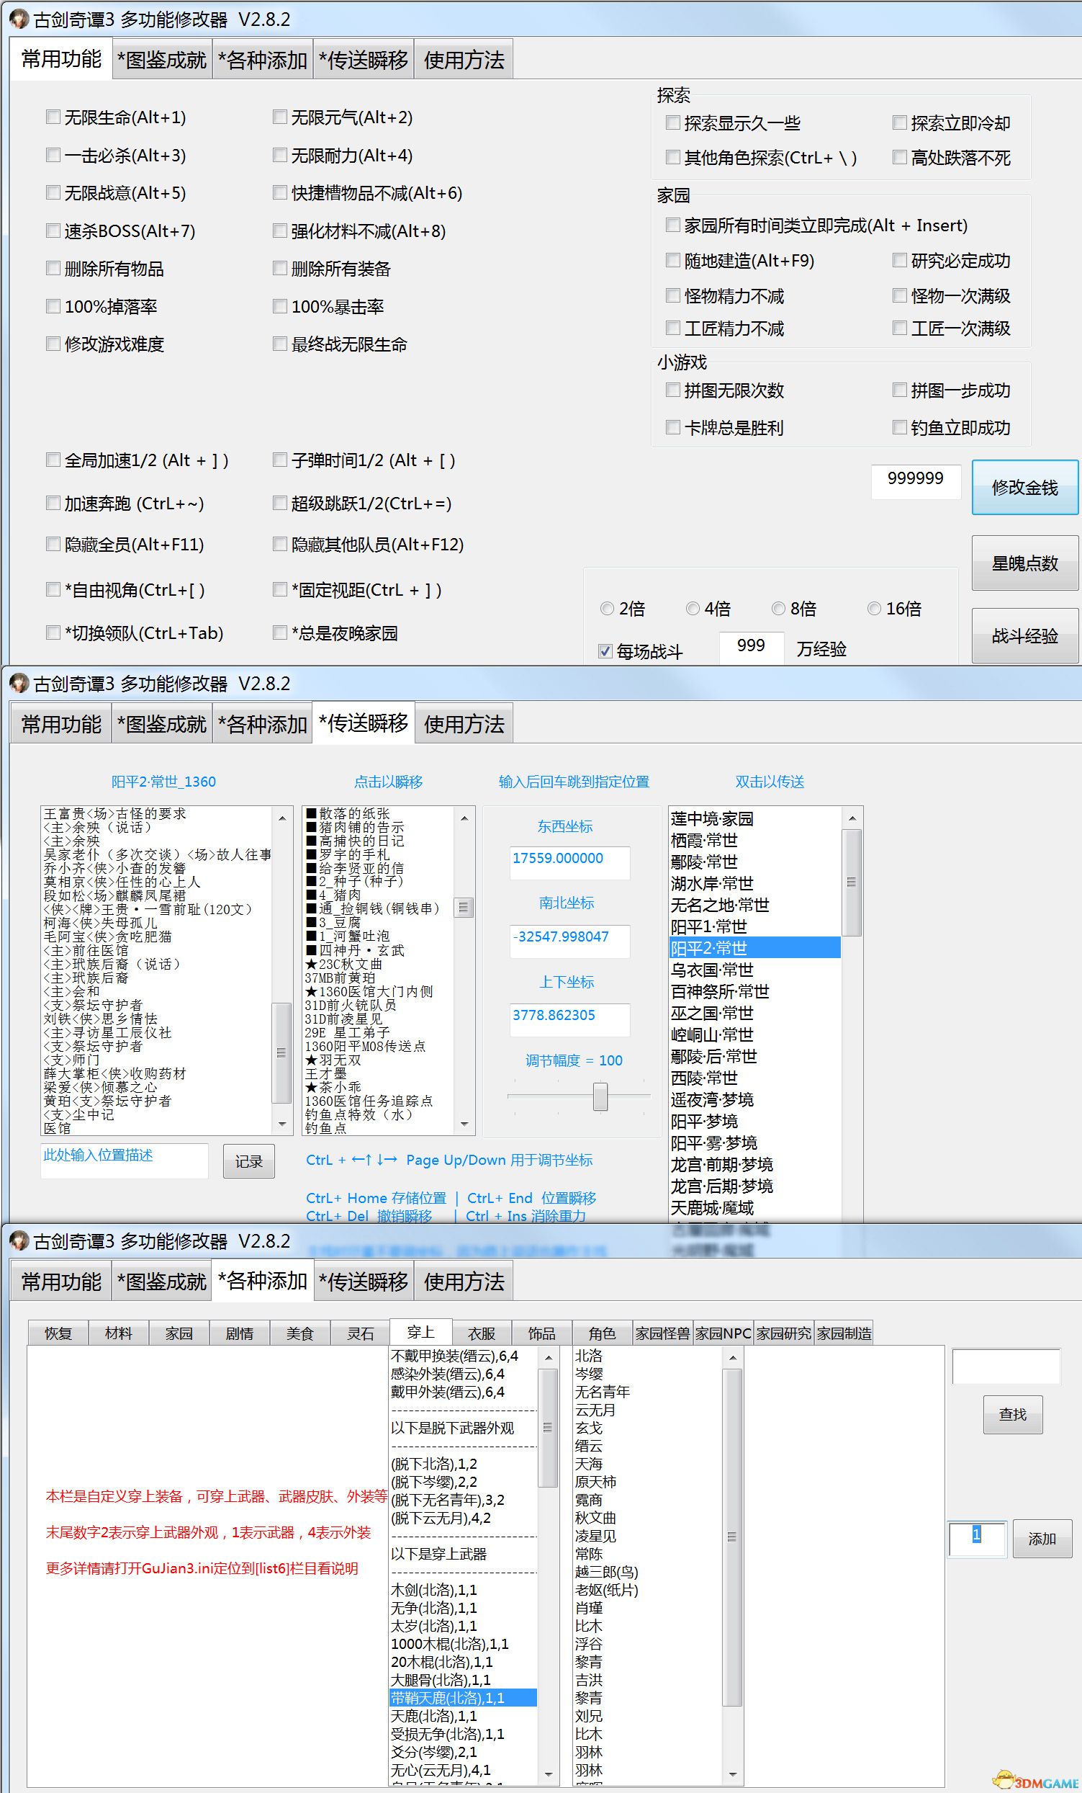Select 天鹿城·魔域 in map list

click(x=754, y=1208)
